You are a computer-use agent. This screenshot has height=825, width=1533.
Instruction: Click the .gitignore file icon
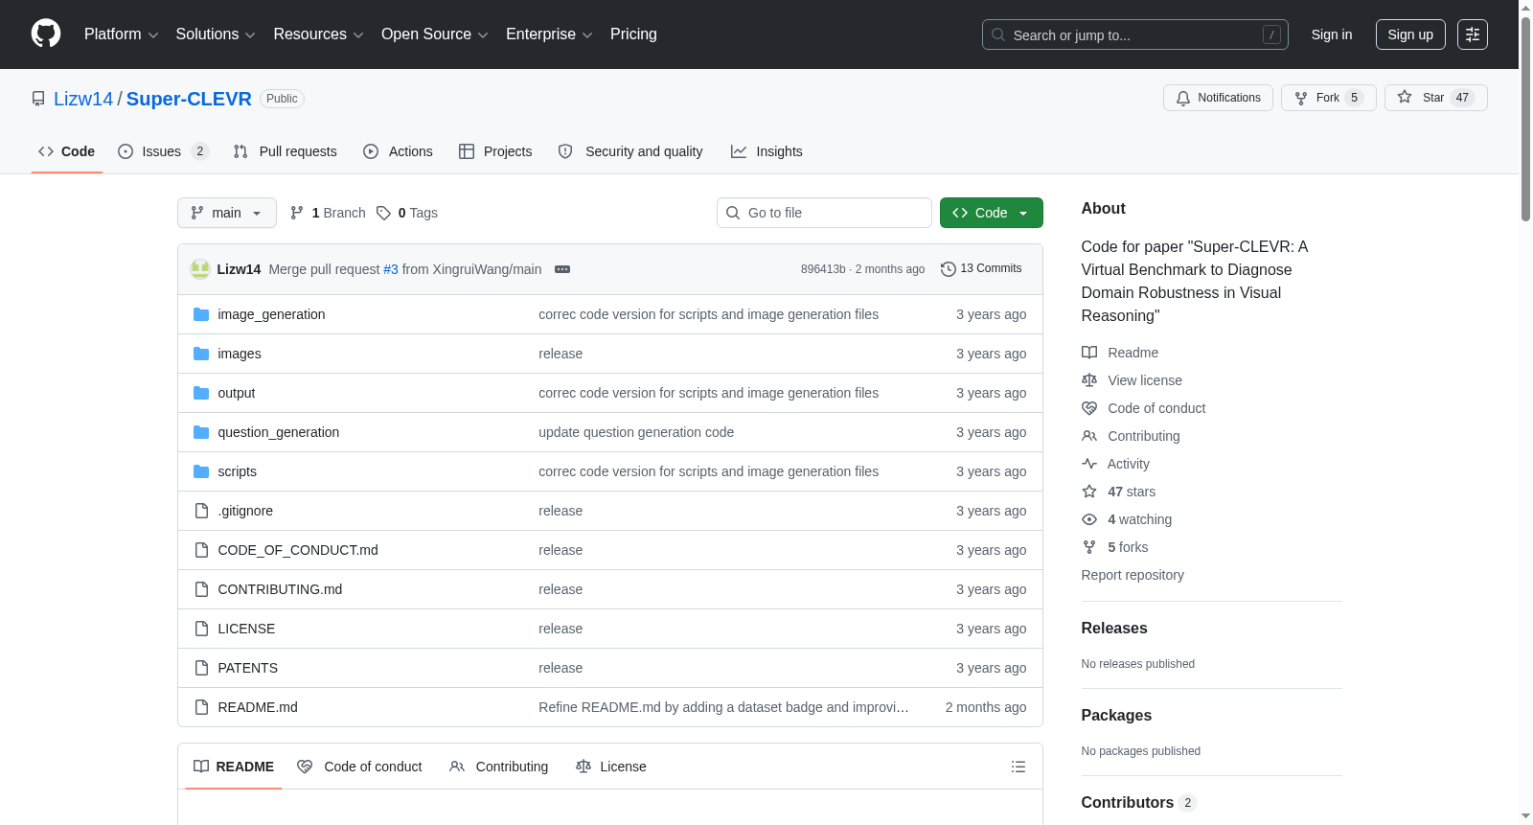pyautogui.click(x=201, y=511)
